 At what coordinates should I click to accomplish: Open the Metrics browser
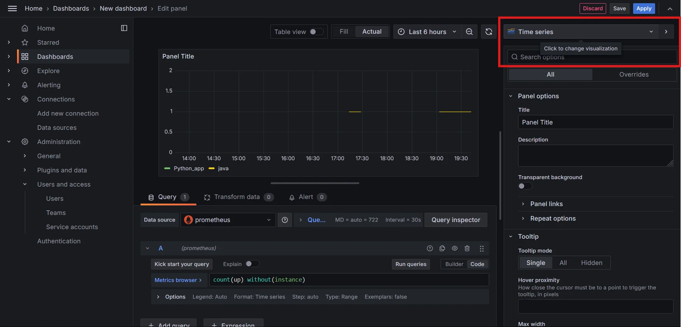click(178, 280)
